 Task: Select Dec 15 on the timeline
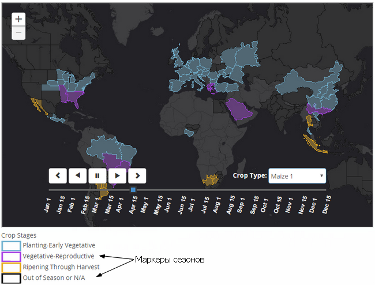pyautogui.click(x=327, y=205)
